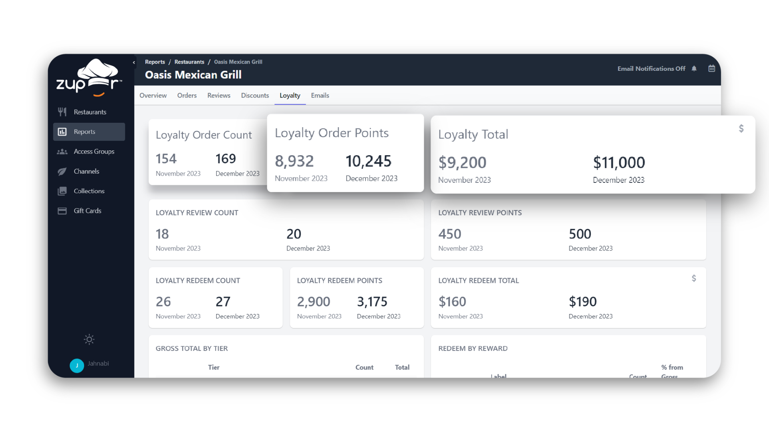The width and height of the screenshot is (769, 432).
Task: Go to the Emails tab
Action: click(x=320, y=95)
